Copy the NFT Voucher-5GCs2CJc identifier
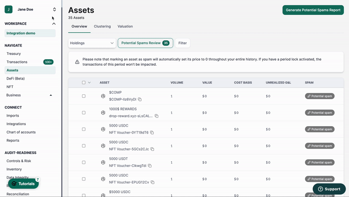The width and height of the screenshot is (349, 197). click(152, 149)
